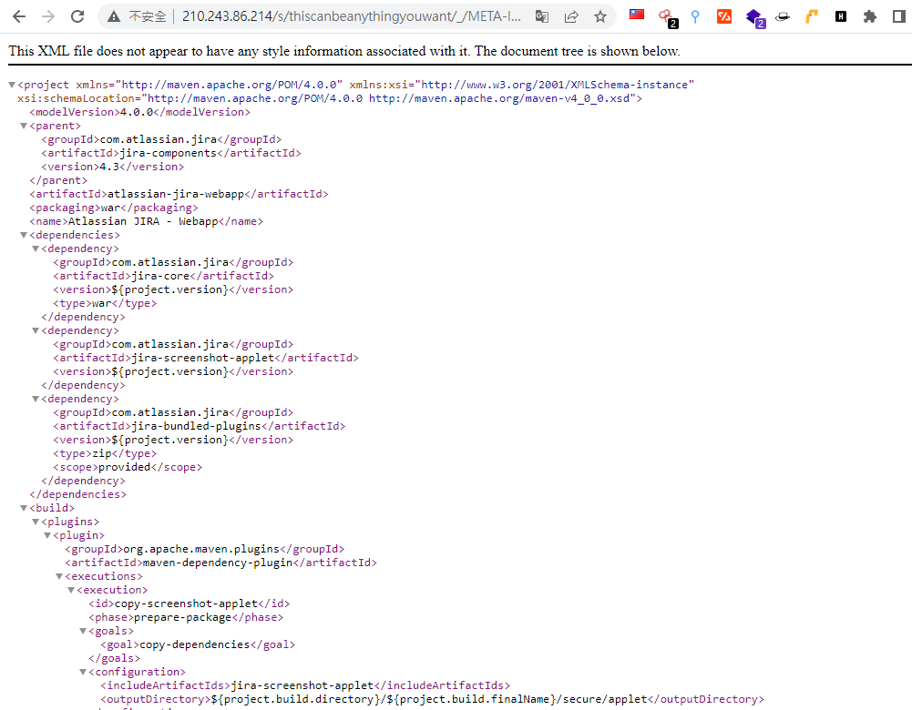This screenshot has width=912, height=710.
Task: Open the blue pin extension
Action: point(695,17)
